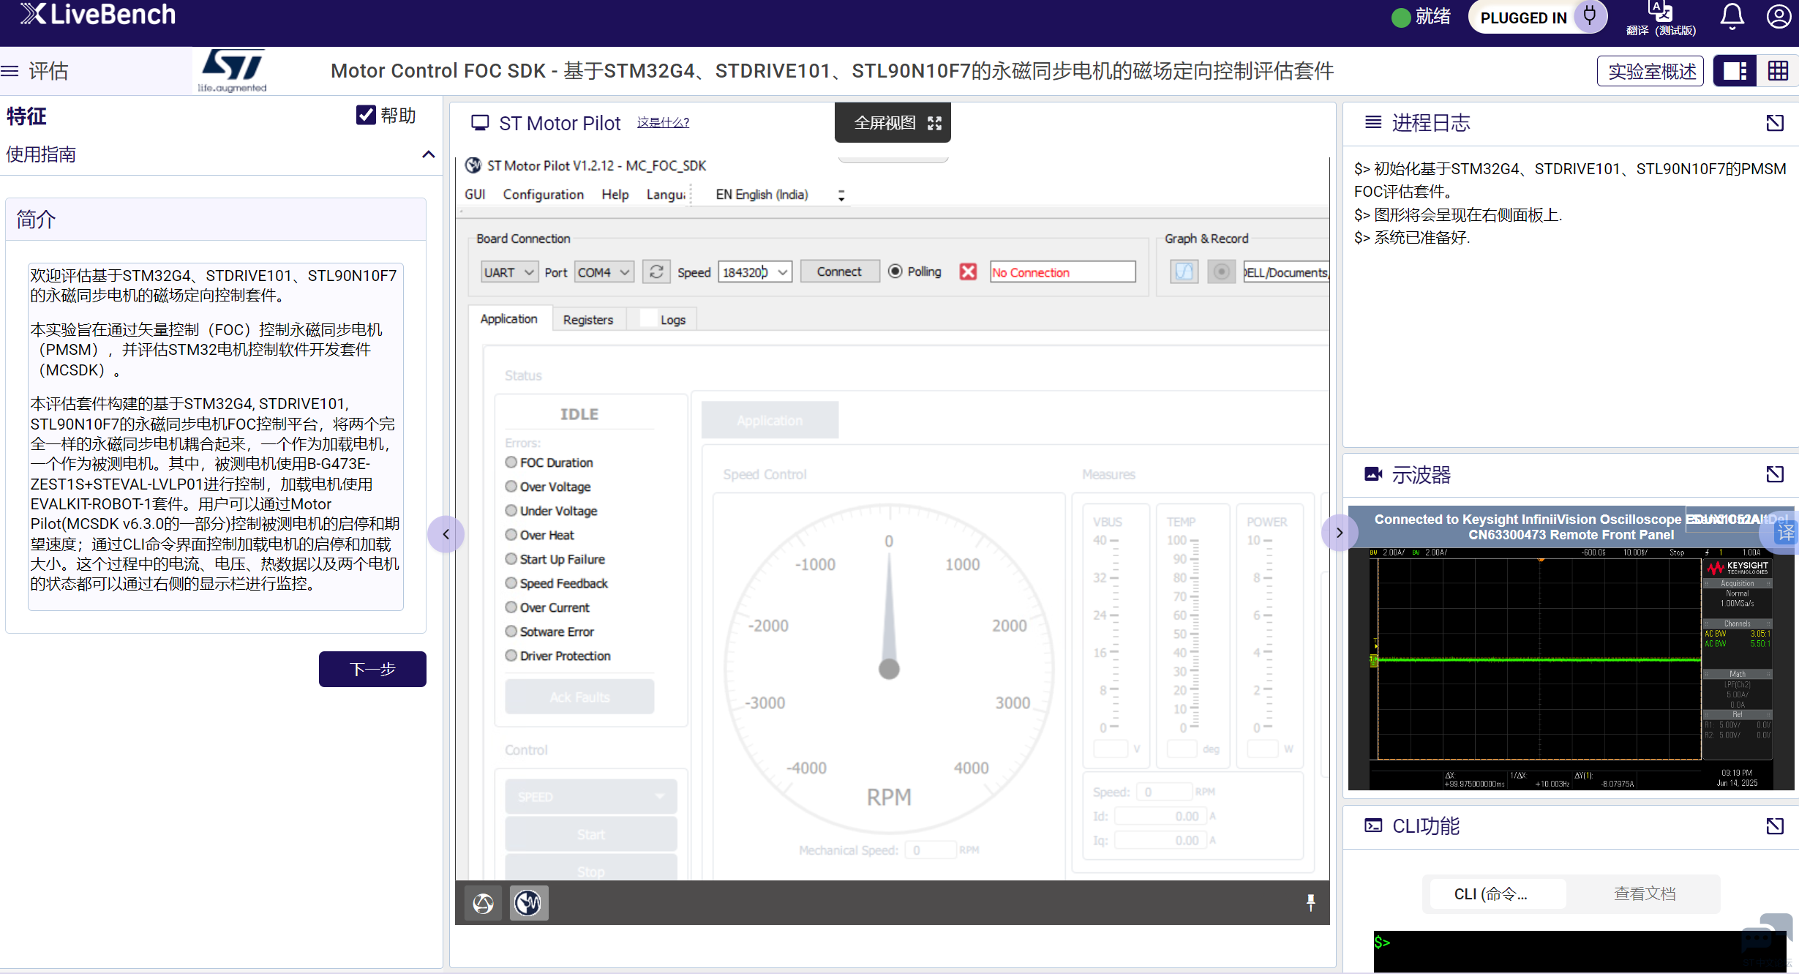Screen dimensions: 1799x974
Task: Toggle the 帮助 checkbox
Action: [x=366, y=115]
